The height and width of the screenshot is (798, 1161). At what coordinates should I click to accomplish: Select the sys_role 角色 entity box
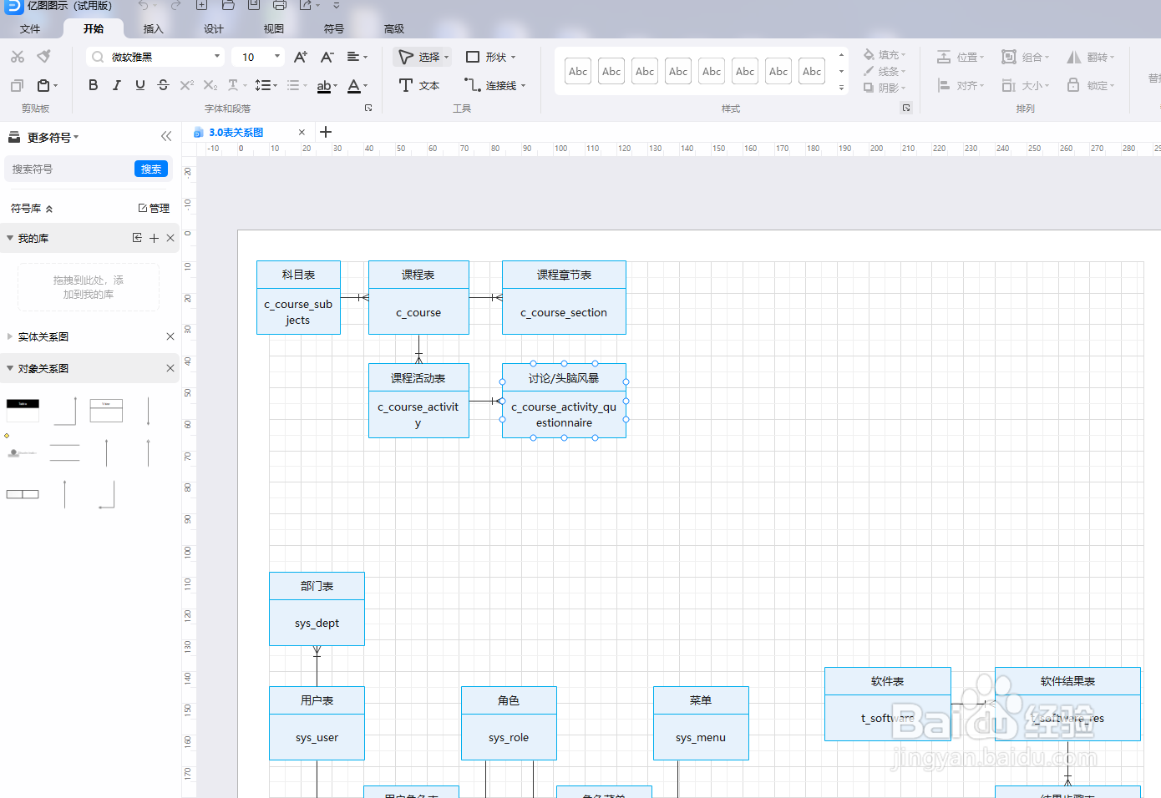[x=509, y=723]
